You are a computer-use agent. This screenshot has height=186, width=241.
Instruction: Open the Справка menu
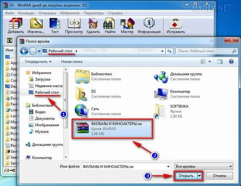point(115,13)
